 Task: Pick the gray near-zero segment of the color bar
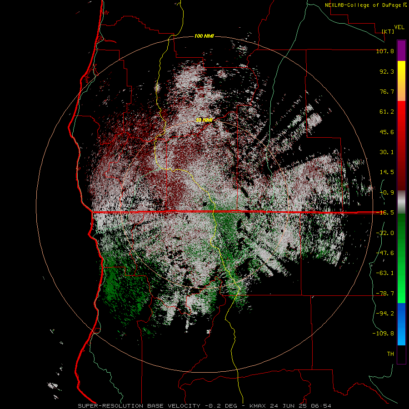tap(401, 202)
